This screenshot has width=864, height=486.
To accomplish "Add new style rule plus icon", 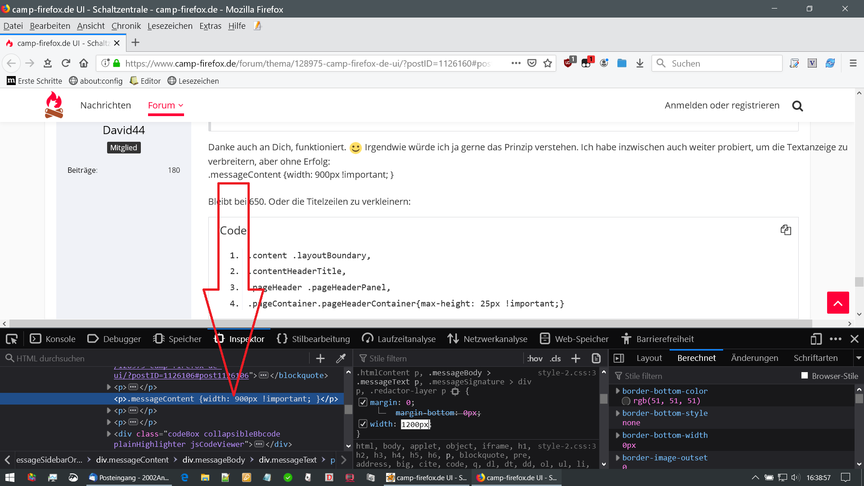I will coord(576,358).
